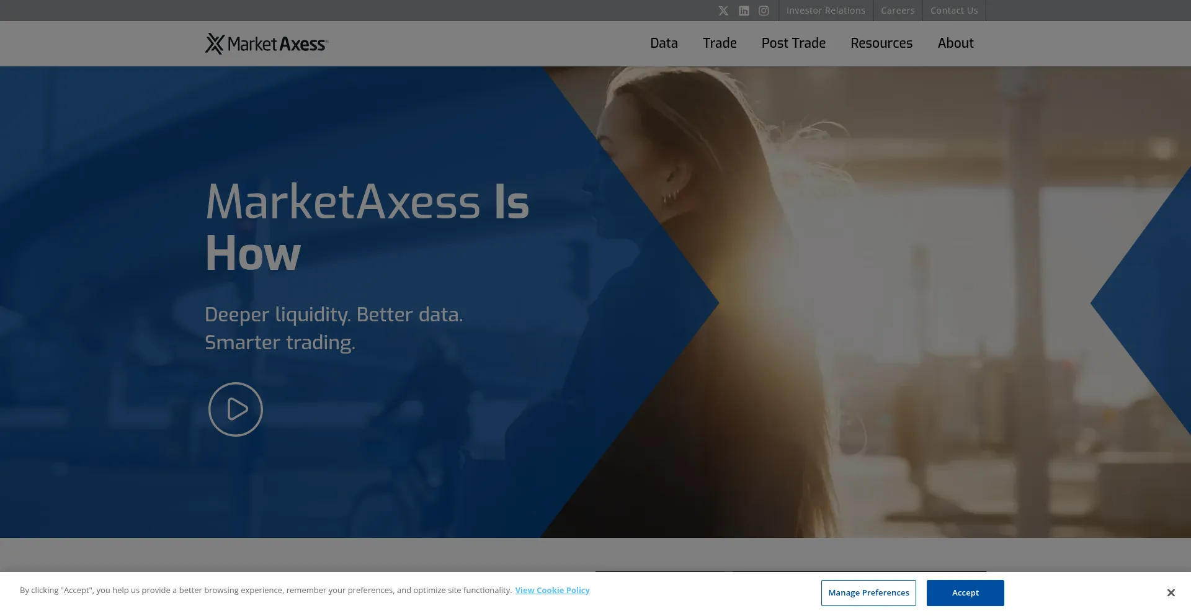The width and height of the screenshot is (1191, 616).
Task: Click the MarketAxess logo
Action: [x=267, y=43]
